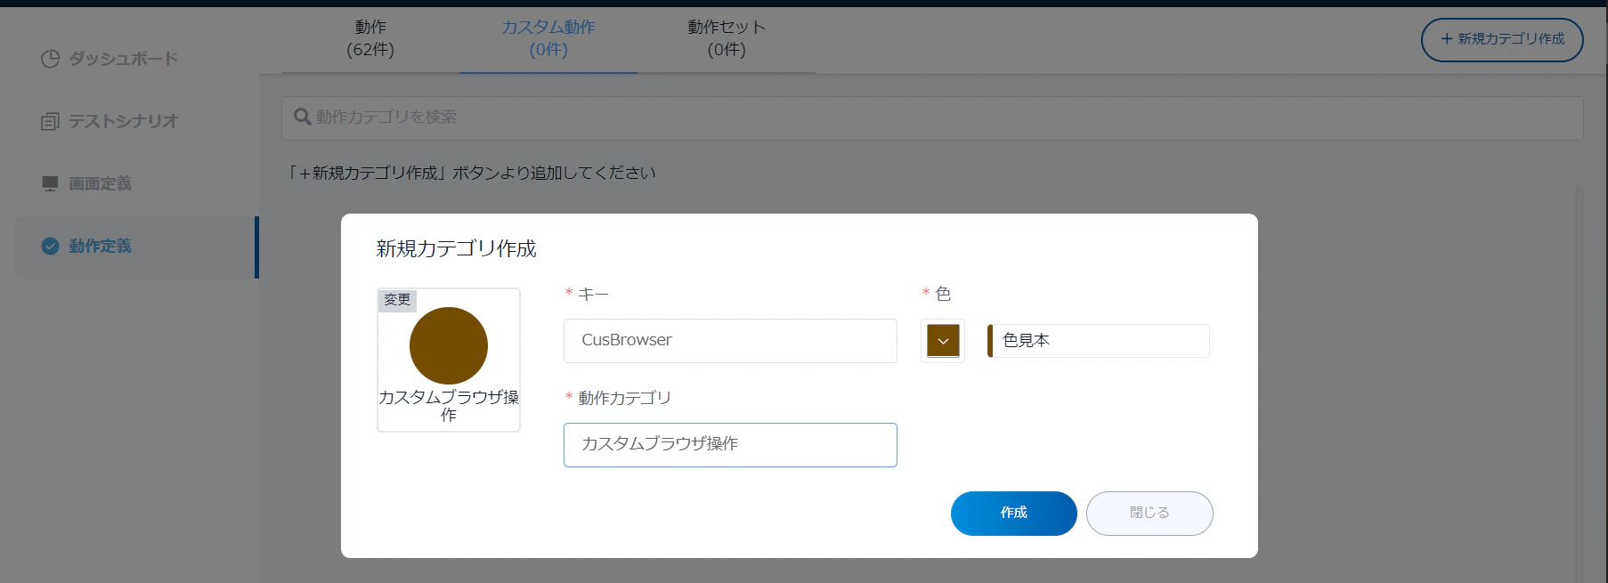
Task: Click the dashboard pie chart icon
Action: pyautogui.click(x=51, y=59)
